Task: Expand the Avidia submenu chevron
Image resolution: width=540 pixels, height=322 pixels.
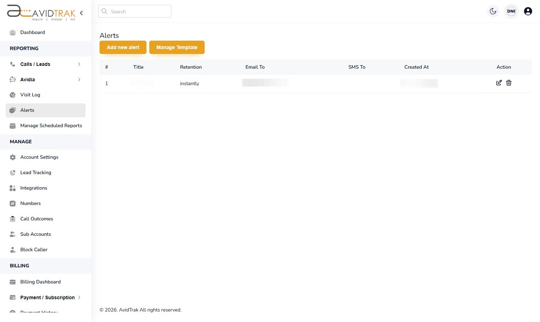Action: [x=79, y=80]
